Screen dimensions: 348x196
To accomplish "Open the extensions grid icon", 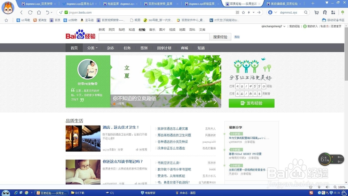I will tap(333, 13).
